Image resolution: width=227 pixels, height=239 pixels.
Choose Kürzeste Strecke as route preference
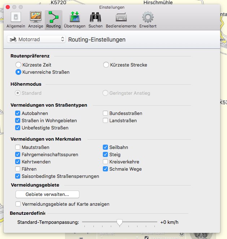pos(106,65)
